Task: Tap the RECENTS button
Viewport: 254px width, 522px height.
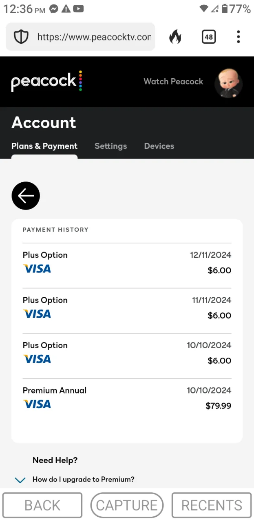Action: (212, 505)
